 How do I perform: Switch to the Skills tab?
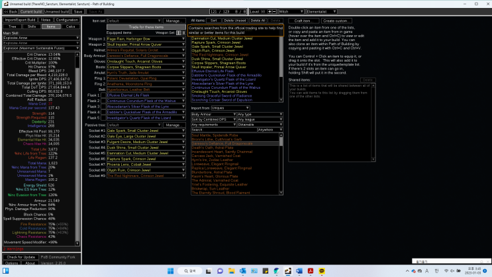[x=31, y=27]
